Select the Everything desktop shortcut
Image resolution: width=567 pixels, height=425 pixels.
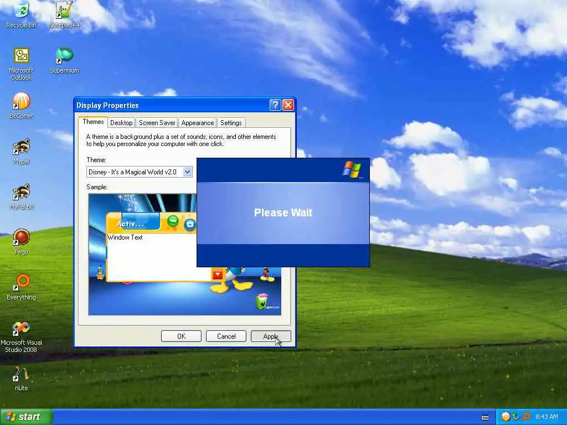(21, 287)
